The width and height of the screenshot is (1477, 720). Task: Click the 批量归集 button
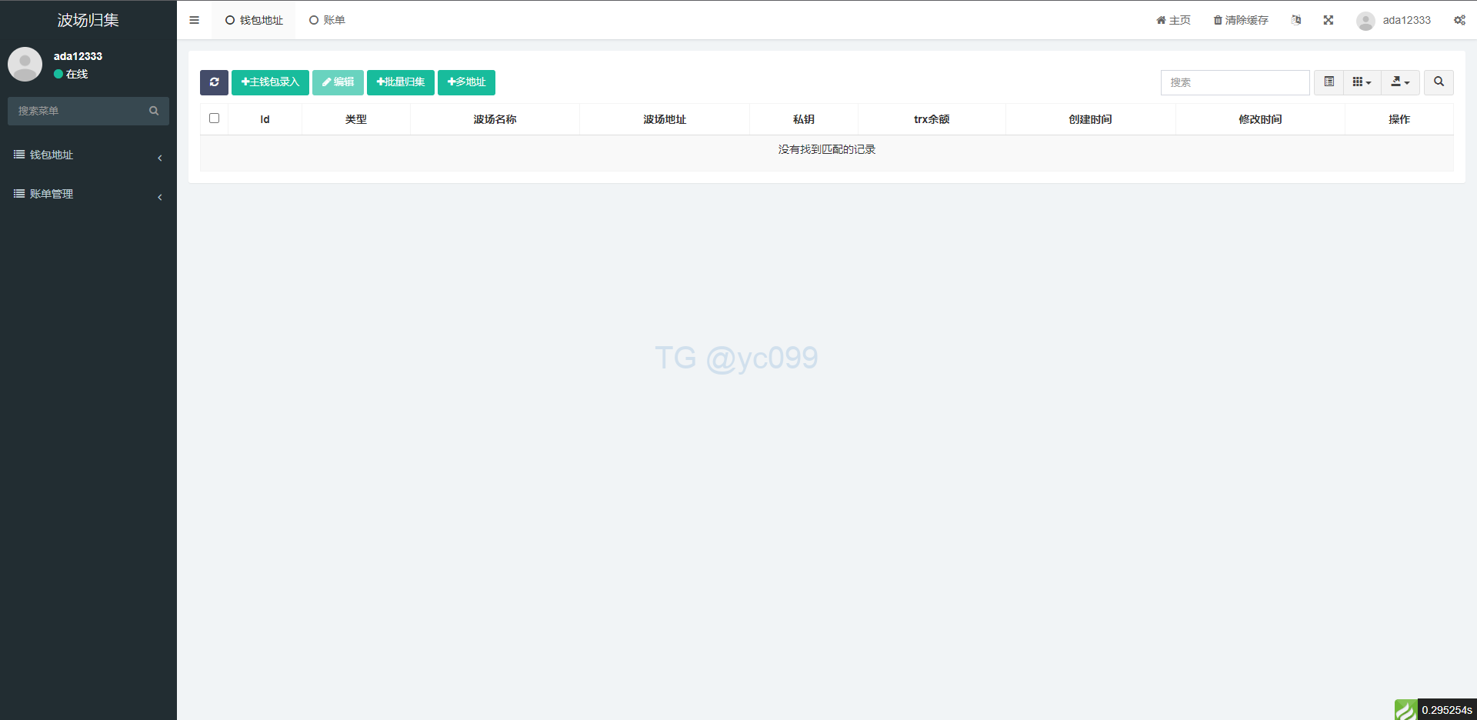click(x=400, y=82)
